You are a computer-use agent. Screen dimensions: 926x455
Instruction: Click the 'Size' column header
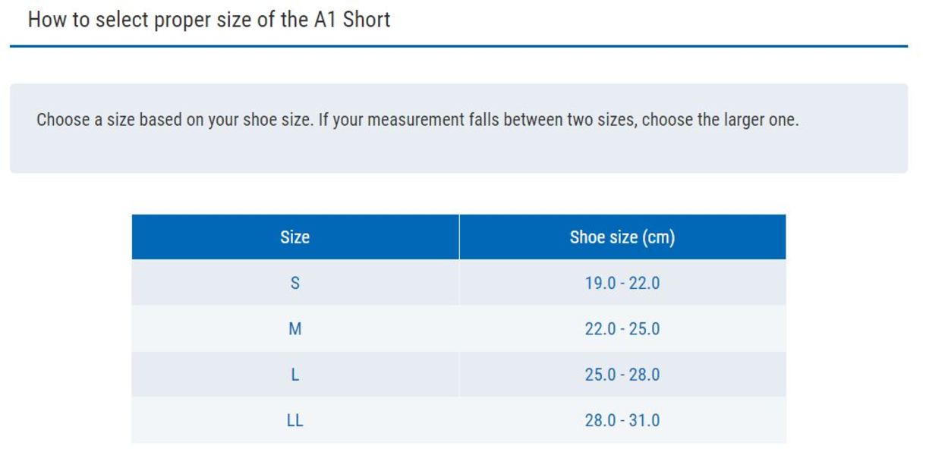pyautogui.click(x=294, y=237)
